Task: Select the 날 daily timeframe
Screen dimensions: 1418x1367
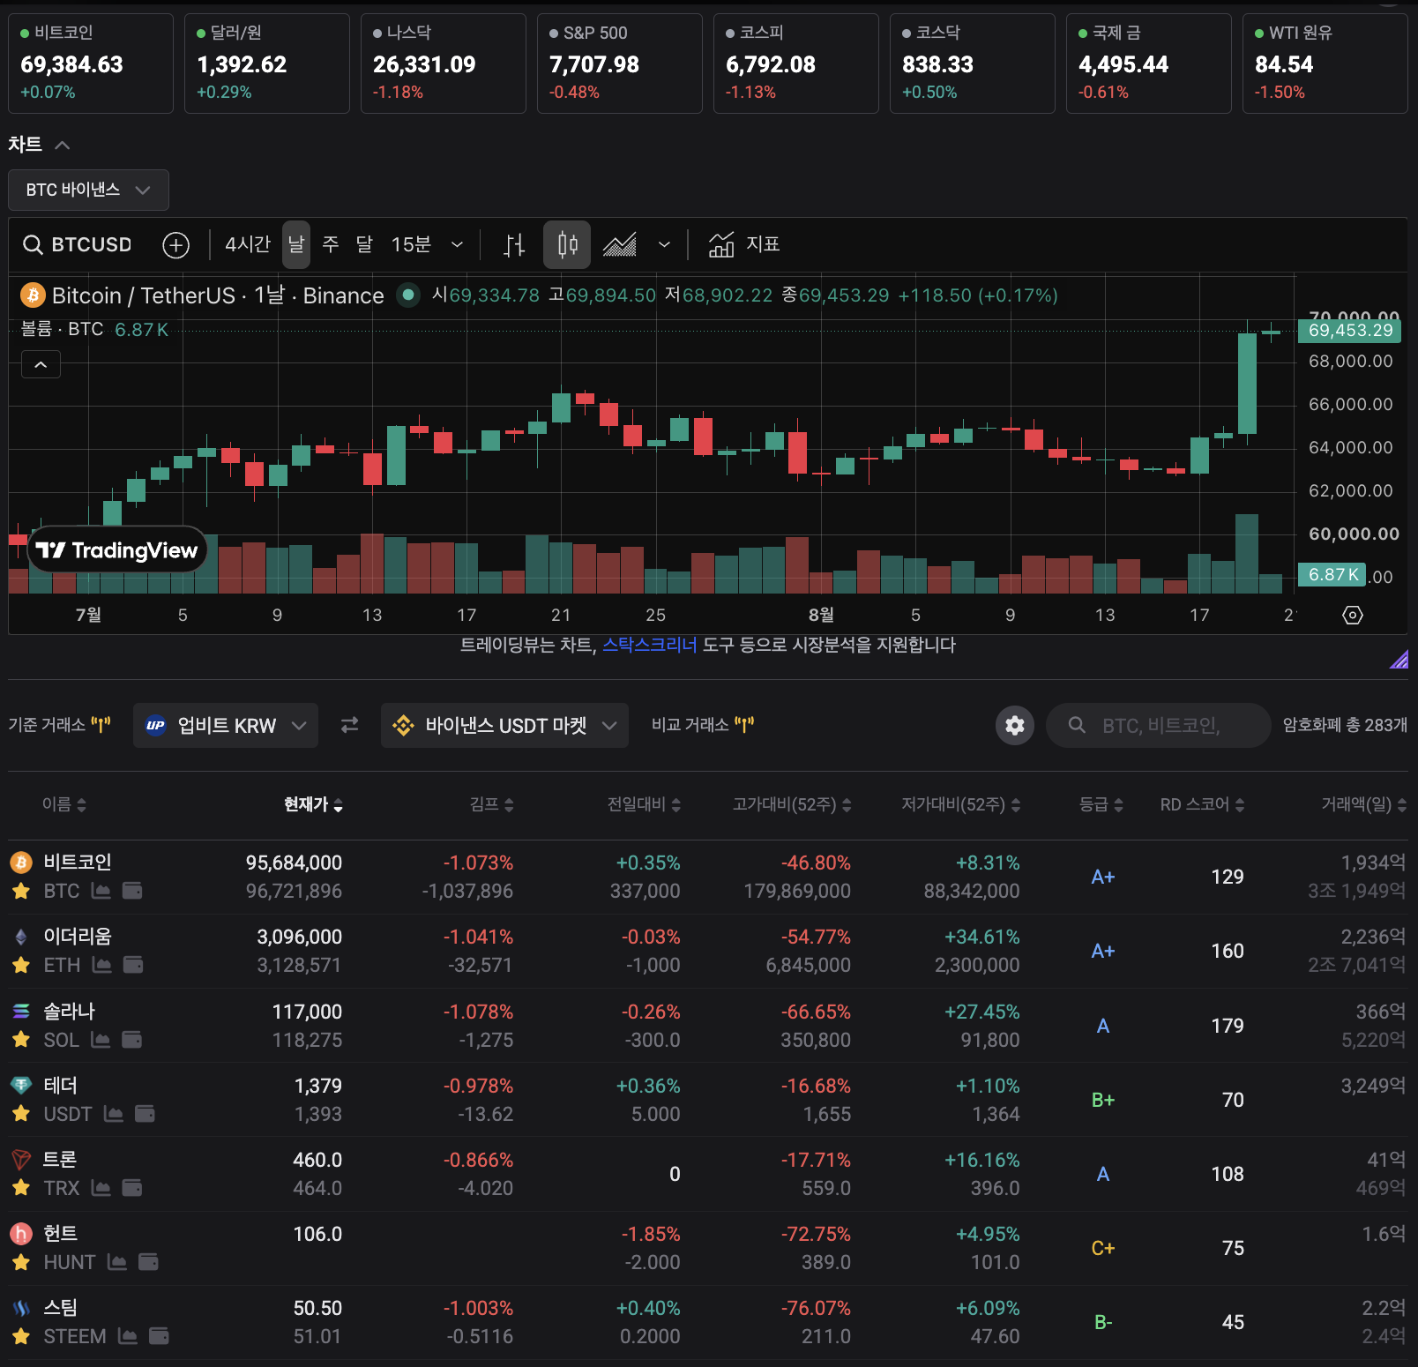Action: pyautogui.click(x=296, y=244)
